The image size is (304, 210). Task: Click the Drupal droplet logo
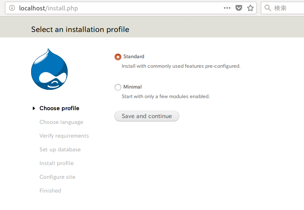(49, 69)
